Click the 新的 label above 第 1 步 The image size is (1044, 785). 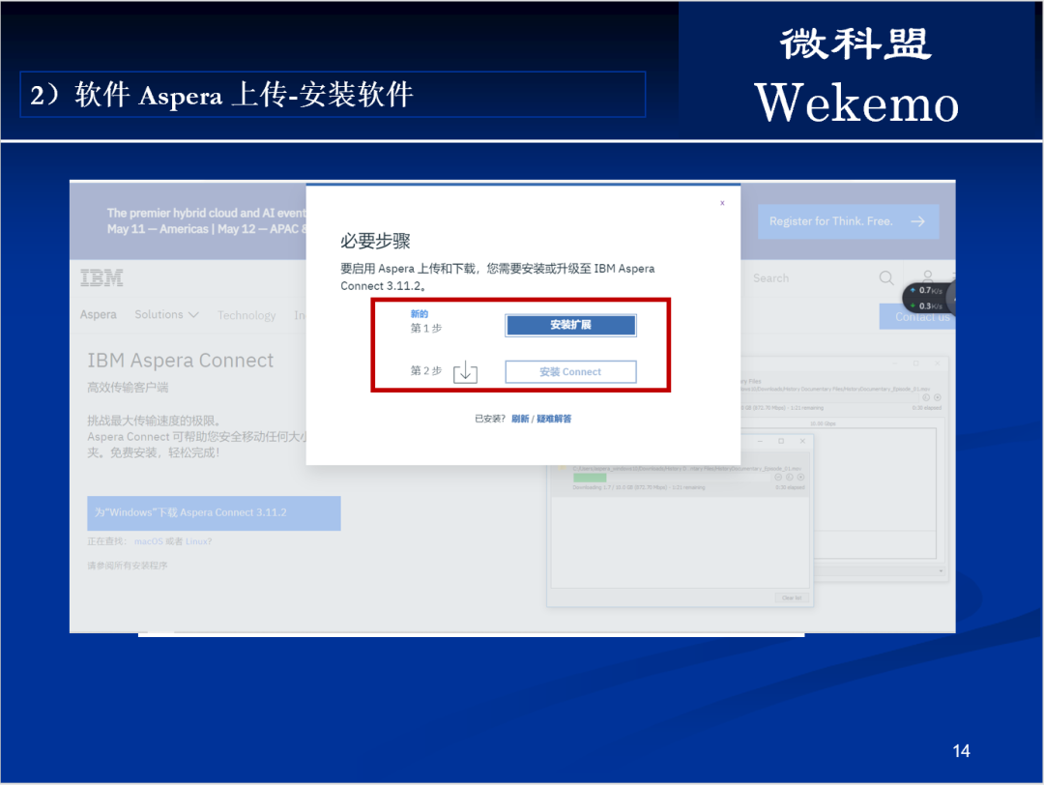pyautogui.click(x=420, y=313)
